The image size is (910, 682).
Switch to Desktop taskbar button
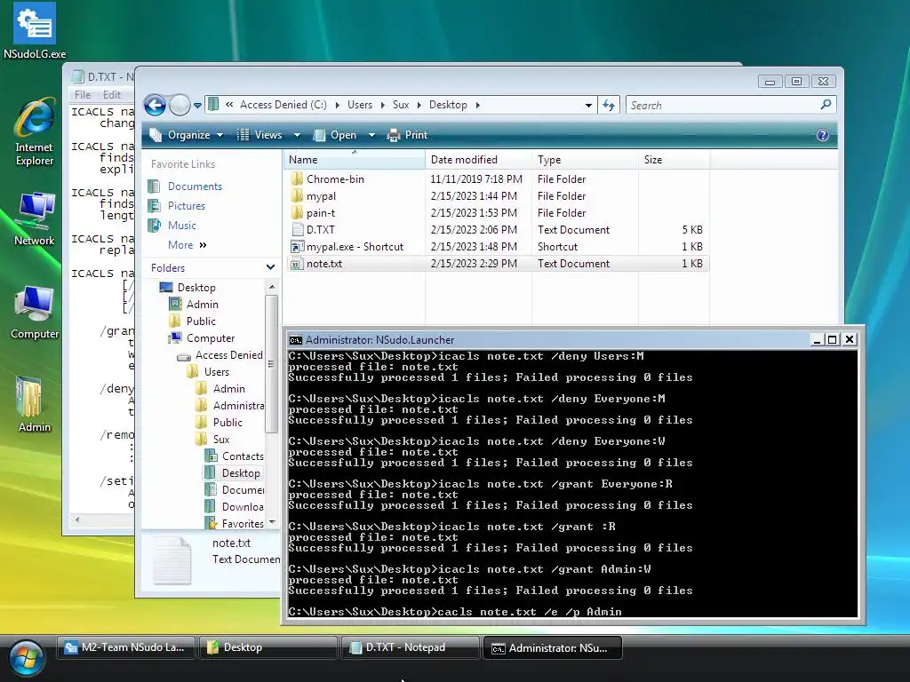click(268, 647)
